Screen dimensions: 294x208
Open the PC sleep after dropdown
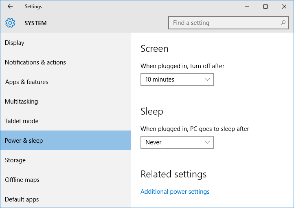(x=177, y=142)
